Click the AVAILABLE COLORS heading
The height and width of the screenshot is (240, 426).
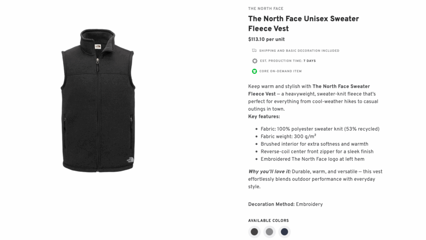pyautogui.click(x=268, y=220)
